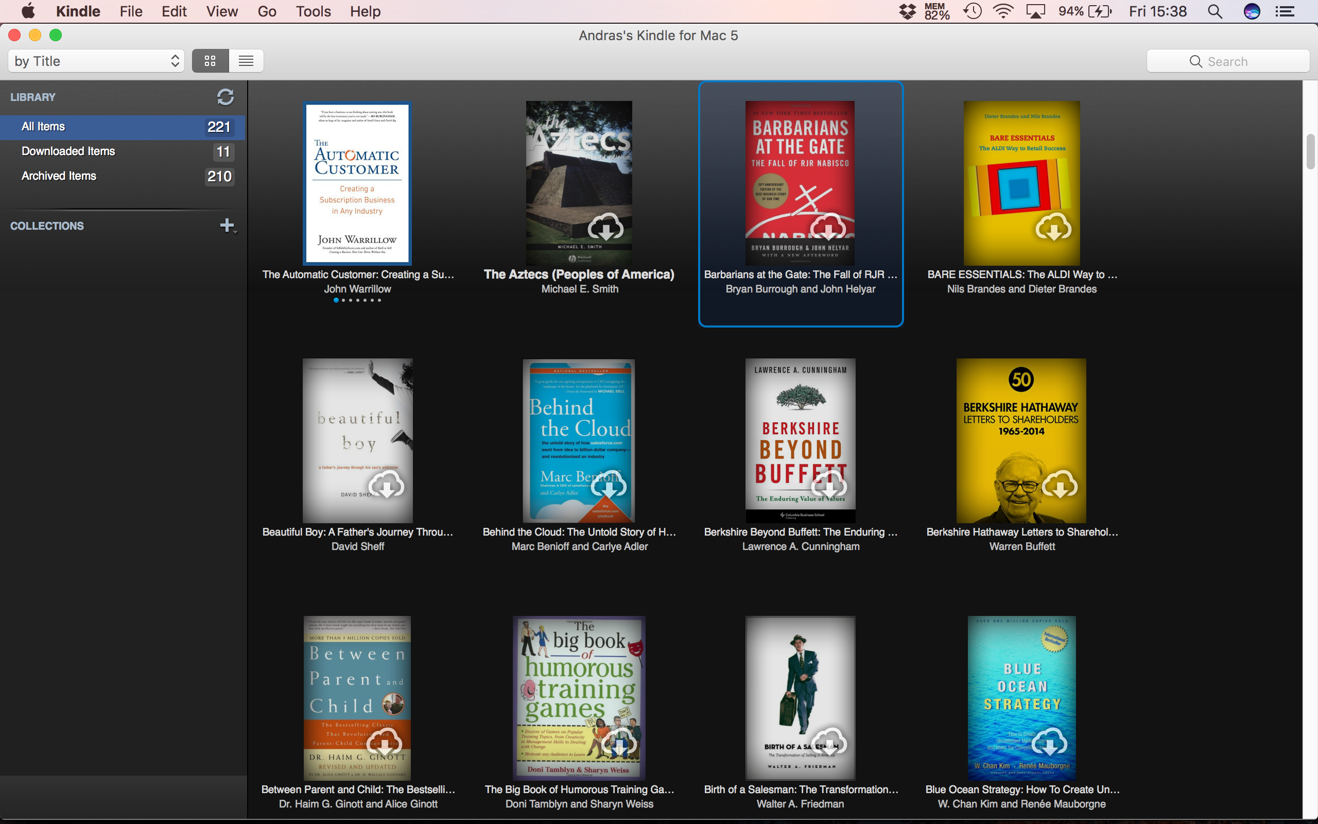
Task: Open the Go menu
Action: pos(267,11)
